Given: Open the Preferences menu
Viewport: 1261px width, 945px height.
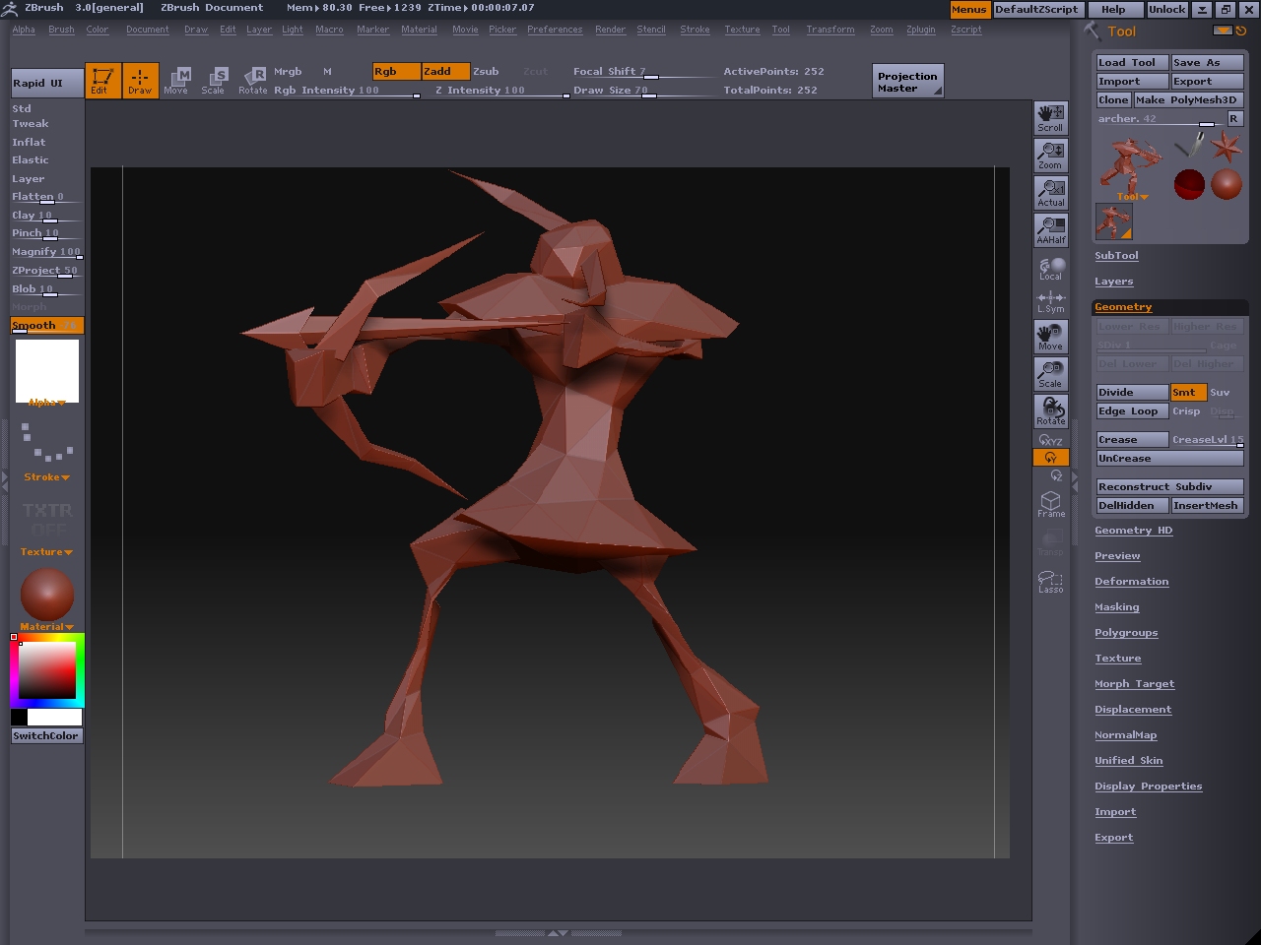Looking at the screenshot, I should coord(554,30).
